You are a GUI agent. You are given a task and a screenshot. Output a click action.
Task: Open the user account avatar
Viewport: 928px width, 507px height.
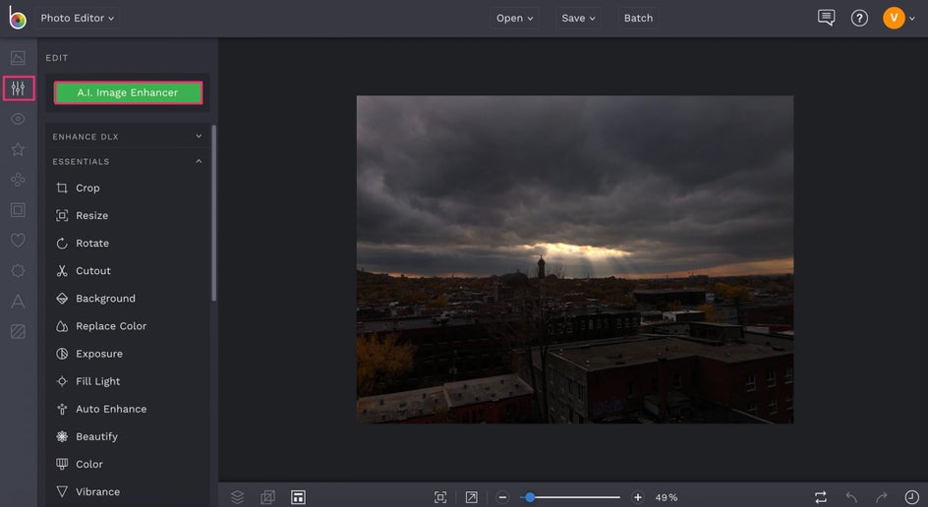(894, 18)
